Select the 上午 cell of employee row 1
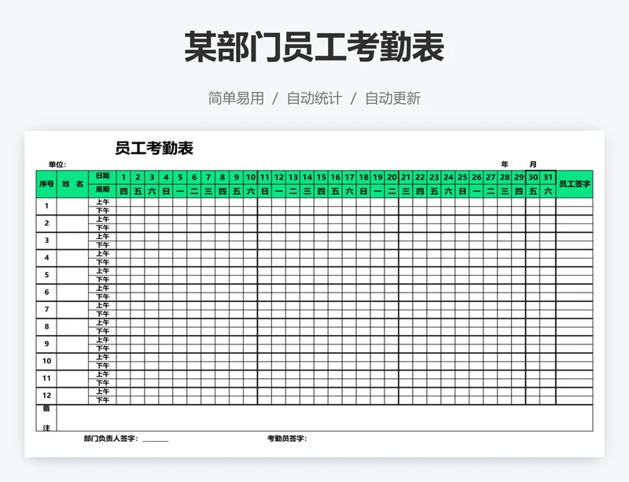 [102, 202]
